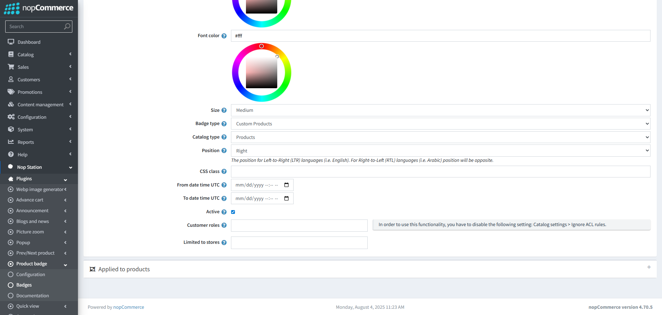The width and height of the screenshot is (662, 315).
Task: Follow the nopCommerce footer link
Action: [128, 307]
